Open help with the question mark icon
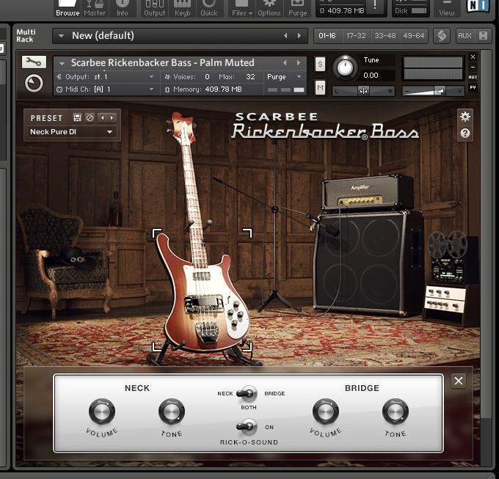The image size is (499, 479). pyautogui.click(x=465, y=134)
